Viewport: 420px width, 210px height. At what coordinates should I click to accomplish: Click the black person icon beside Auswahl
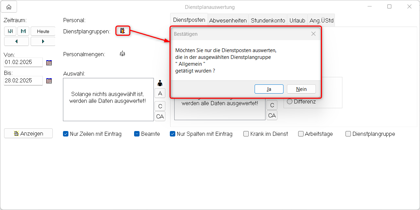160,83
